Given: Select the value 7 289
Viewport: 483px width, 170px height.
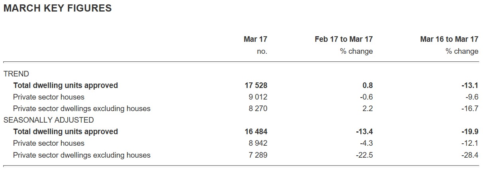Looking at the screenshot, I should tap(258, 155).
